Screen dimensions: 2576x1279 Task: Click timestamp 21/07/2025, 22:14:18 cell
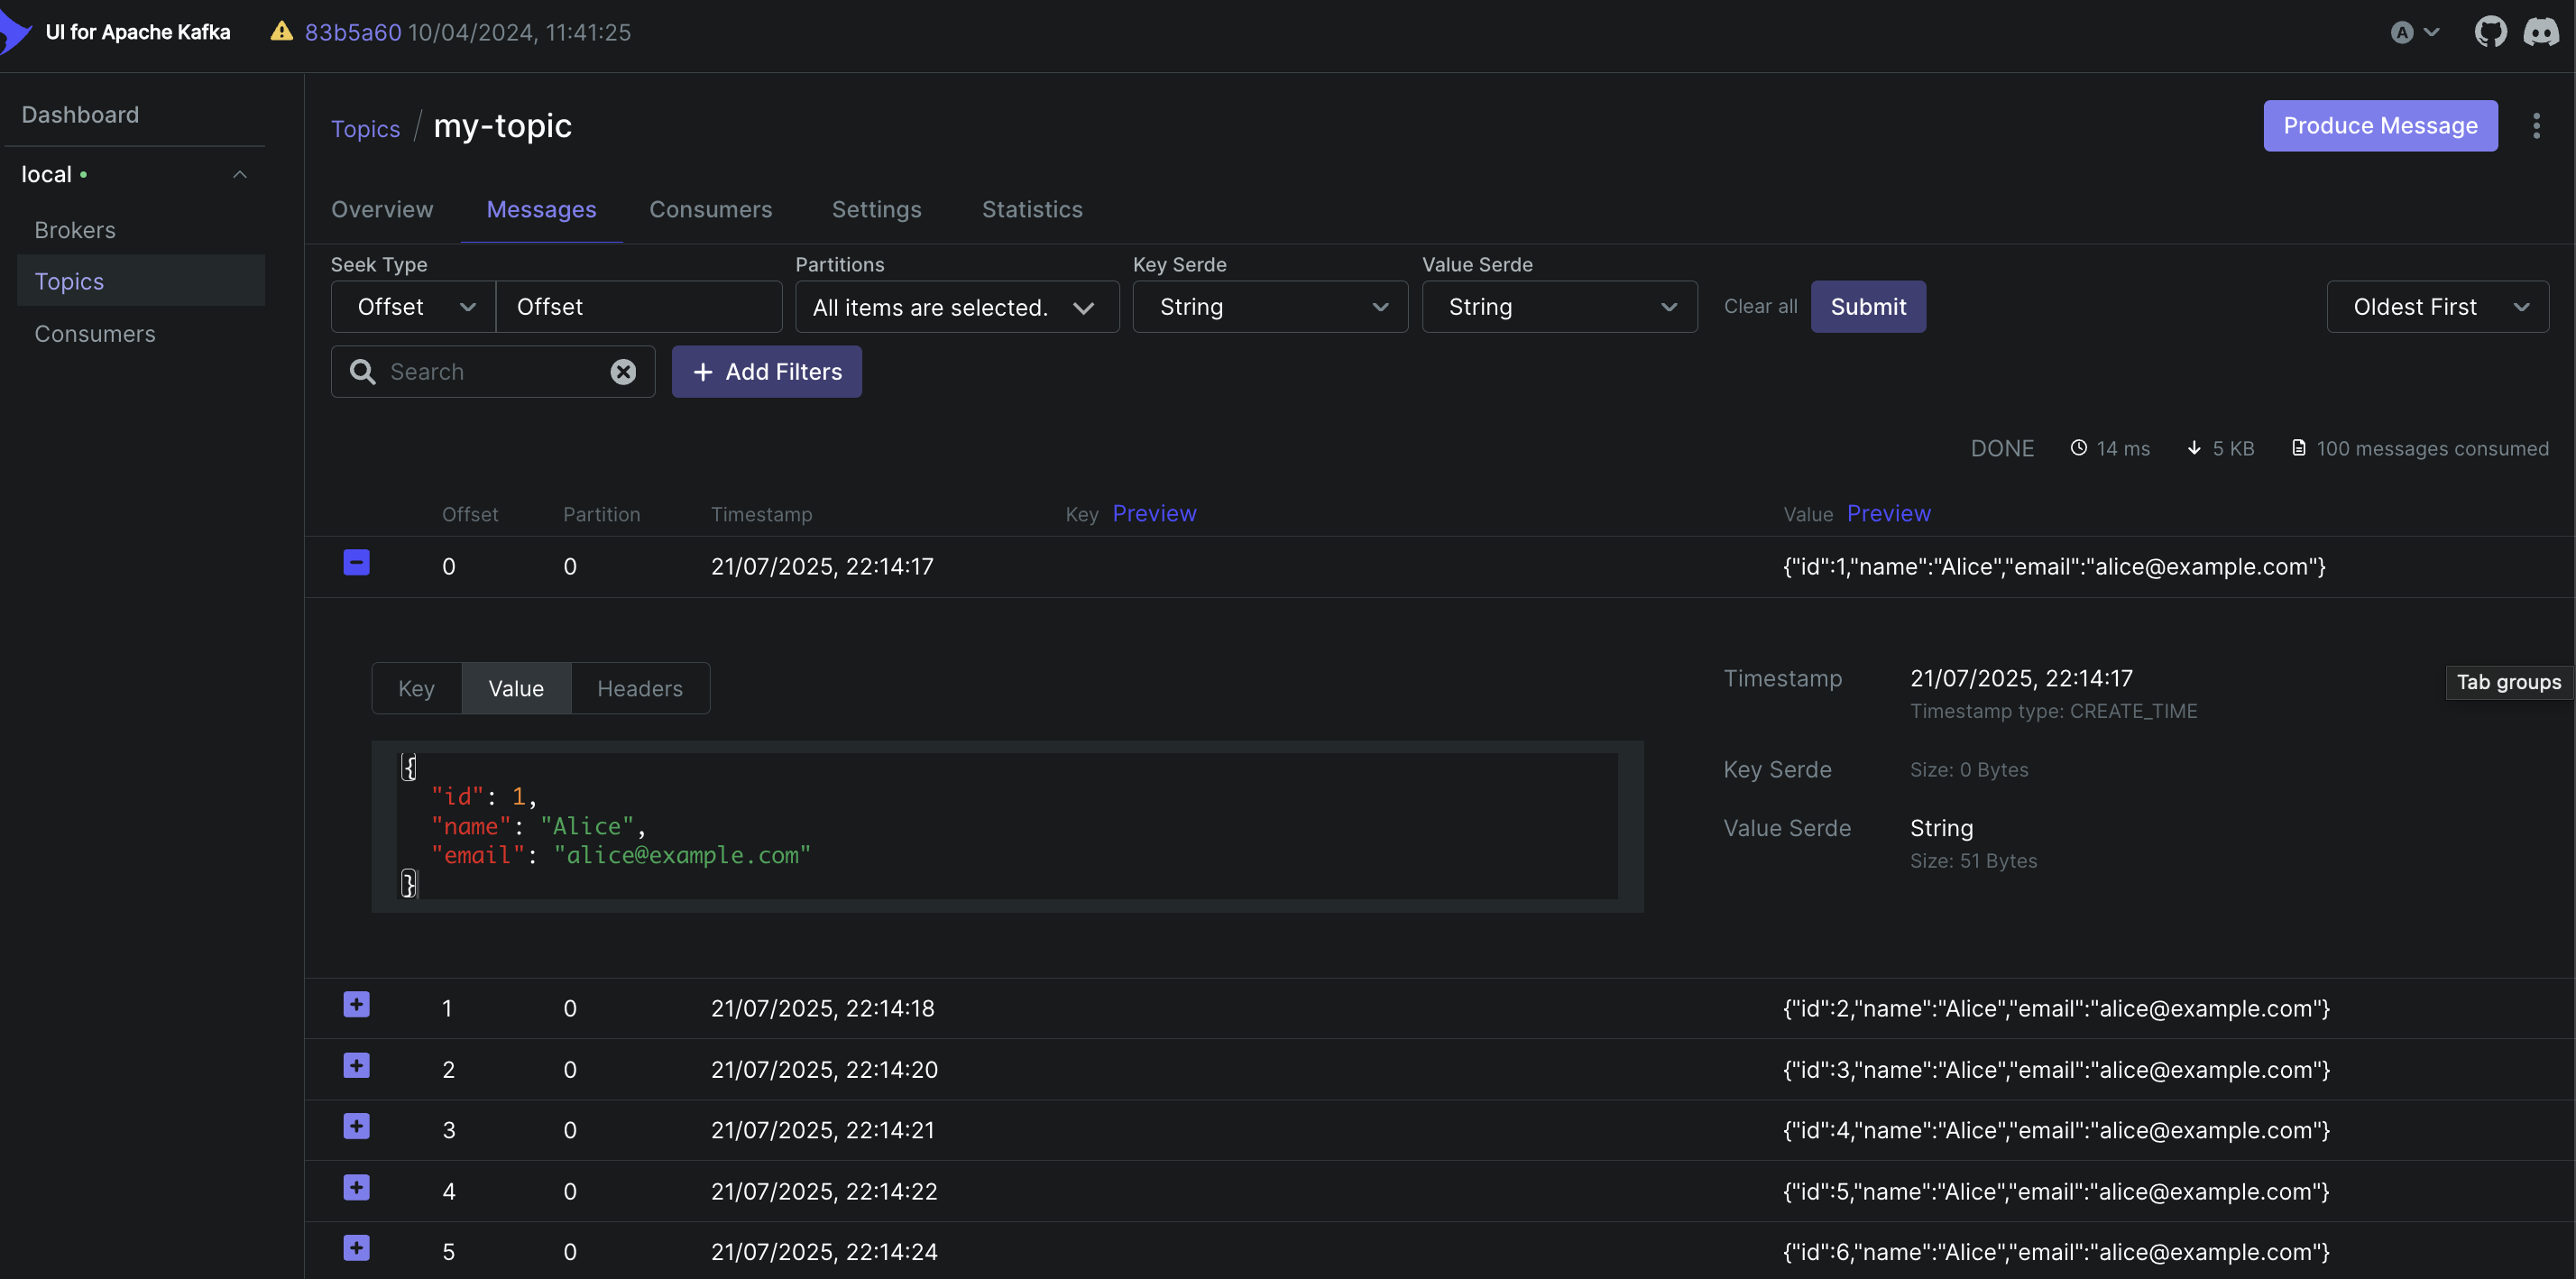[x=822, y=1009]
